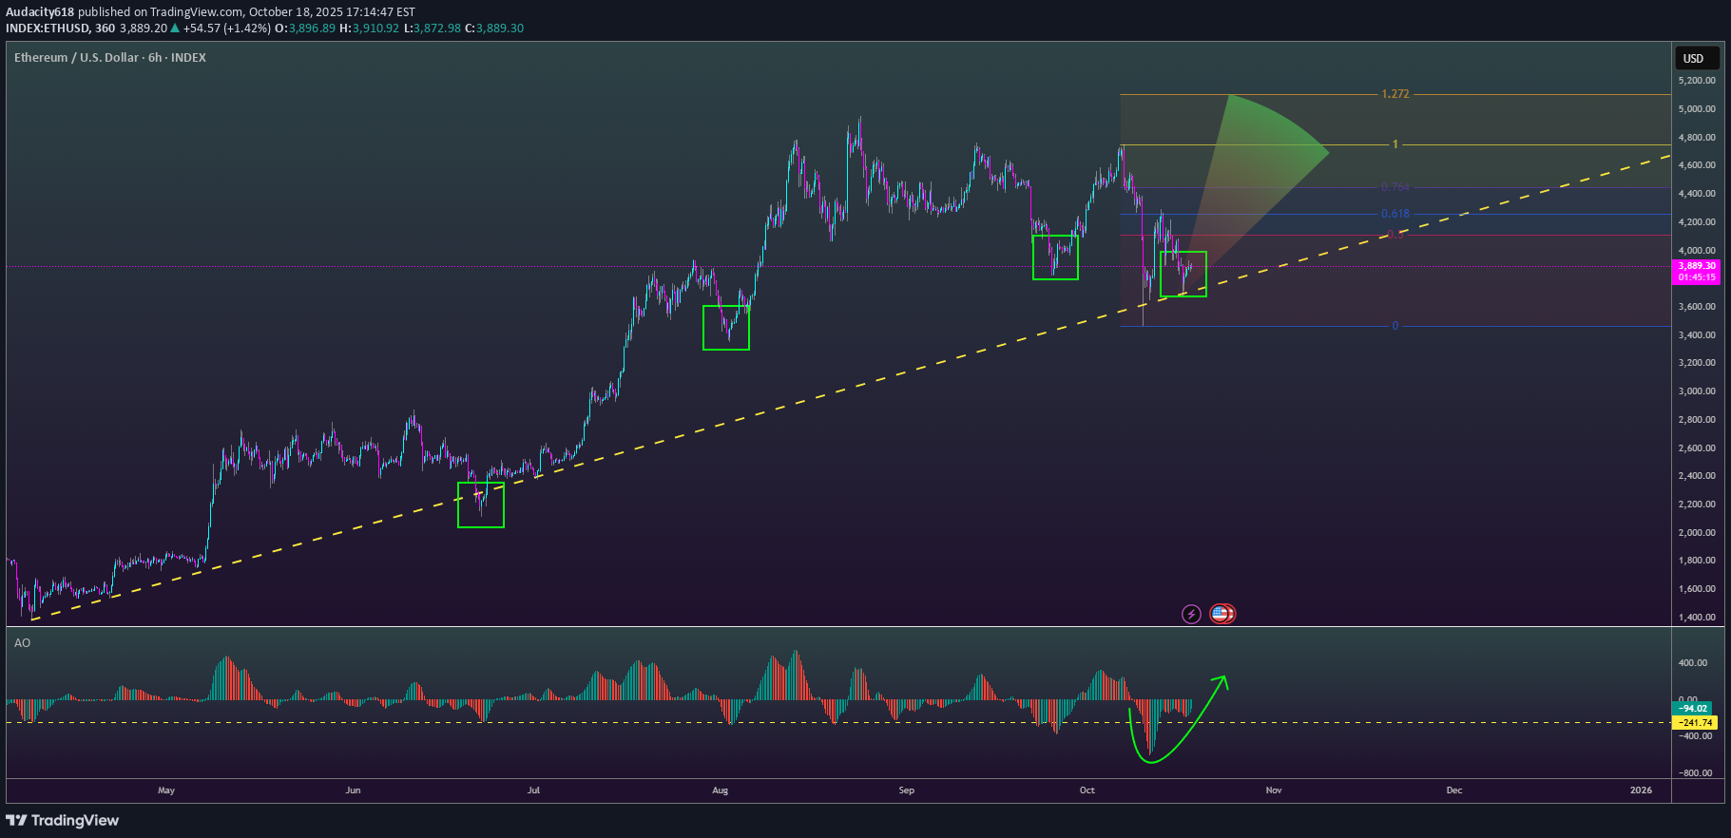Click the US flag economic event icon
This screenshot has width=1731, height=838.
[x=1221, y=614]
